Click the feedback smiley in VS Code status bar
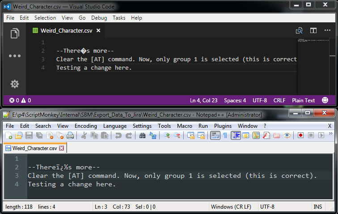The height and width of the screenshot is (214, 338). pos(325,100)
